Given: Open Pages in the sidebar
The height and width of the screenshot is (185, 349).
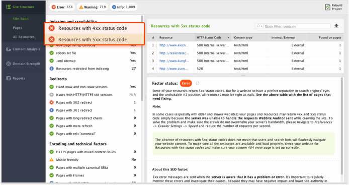Looking at the screenshot, I should click(x=18, y=28).
